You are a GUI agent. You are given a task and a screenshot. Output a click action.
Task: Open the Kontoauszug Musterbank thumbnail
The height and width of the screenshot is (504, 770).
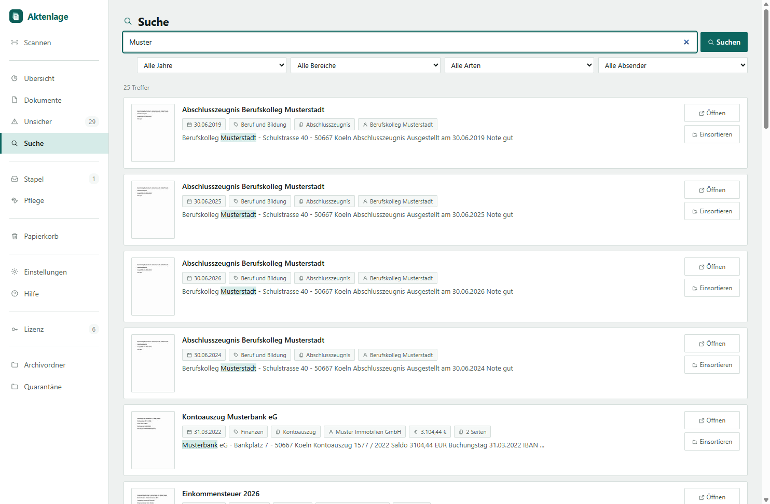(153, 440)
